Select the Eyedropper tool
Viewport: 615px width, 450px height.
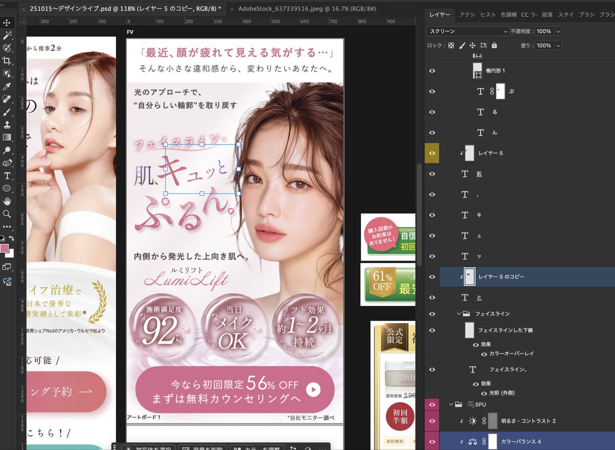click(x=7, y=86)
